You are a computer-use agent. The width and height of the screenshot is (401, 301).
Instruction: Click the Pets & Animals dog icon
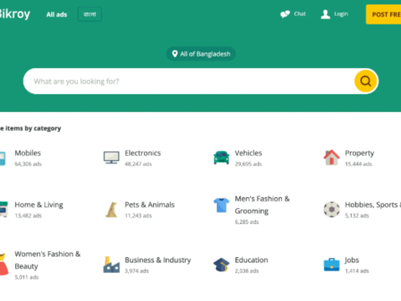pyautogui.click(x=111, y=209)
